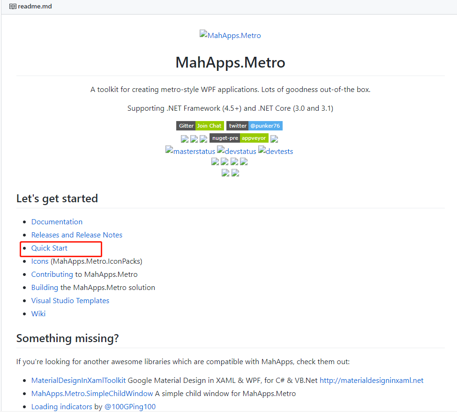
Task: Open the MahApps.Metro logo image link
Action: [230, 35]
